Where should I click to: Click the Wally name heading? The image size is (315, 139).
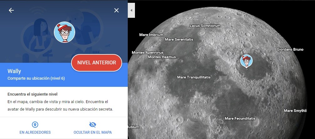click(14, 71)
